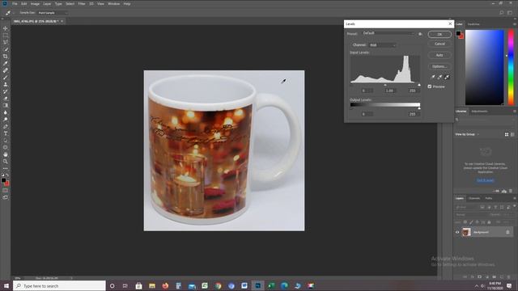Viewport: 518px width, 291px height.
Task: Select the Lasso tool
Action: [x=6, y=42]
